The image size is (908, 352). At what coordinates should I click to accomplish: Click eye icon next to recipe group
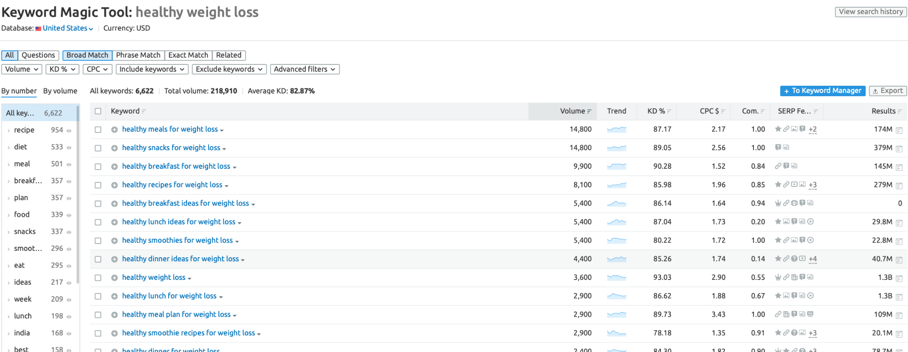click(x=69, y=131)
